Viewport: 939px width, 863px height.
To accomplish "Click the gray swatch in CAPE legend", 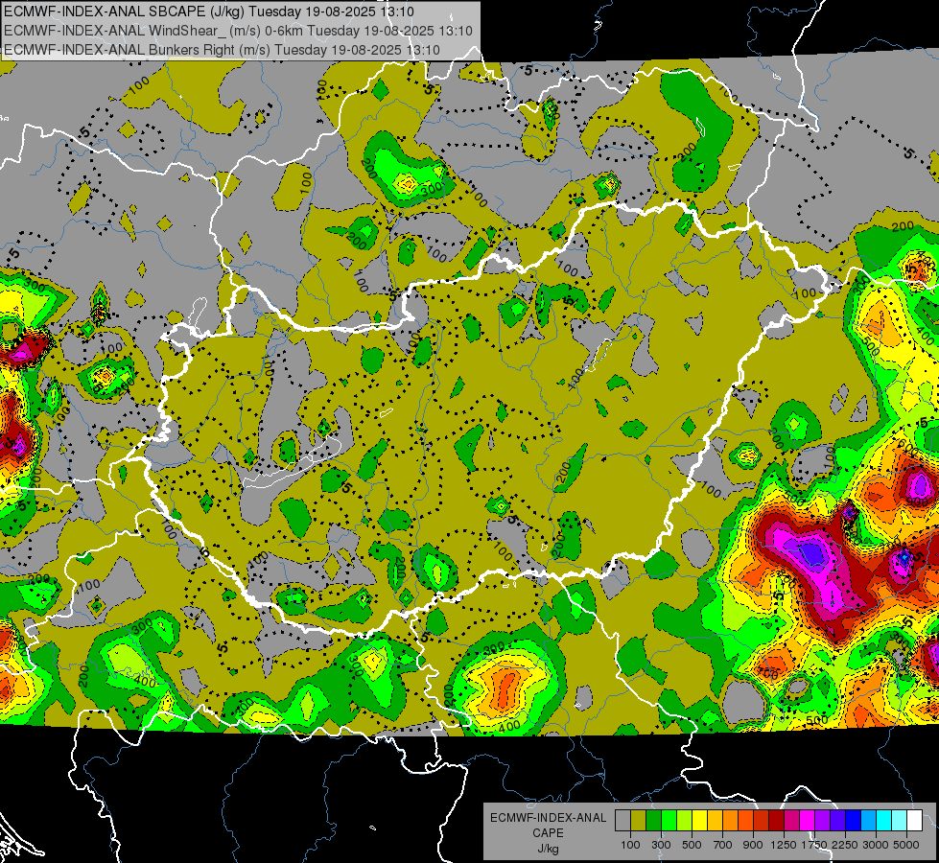I will pos(622,821).
